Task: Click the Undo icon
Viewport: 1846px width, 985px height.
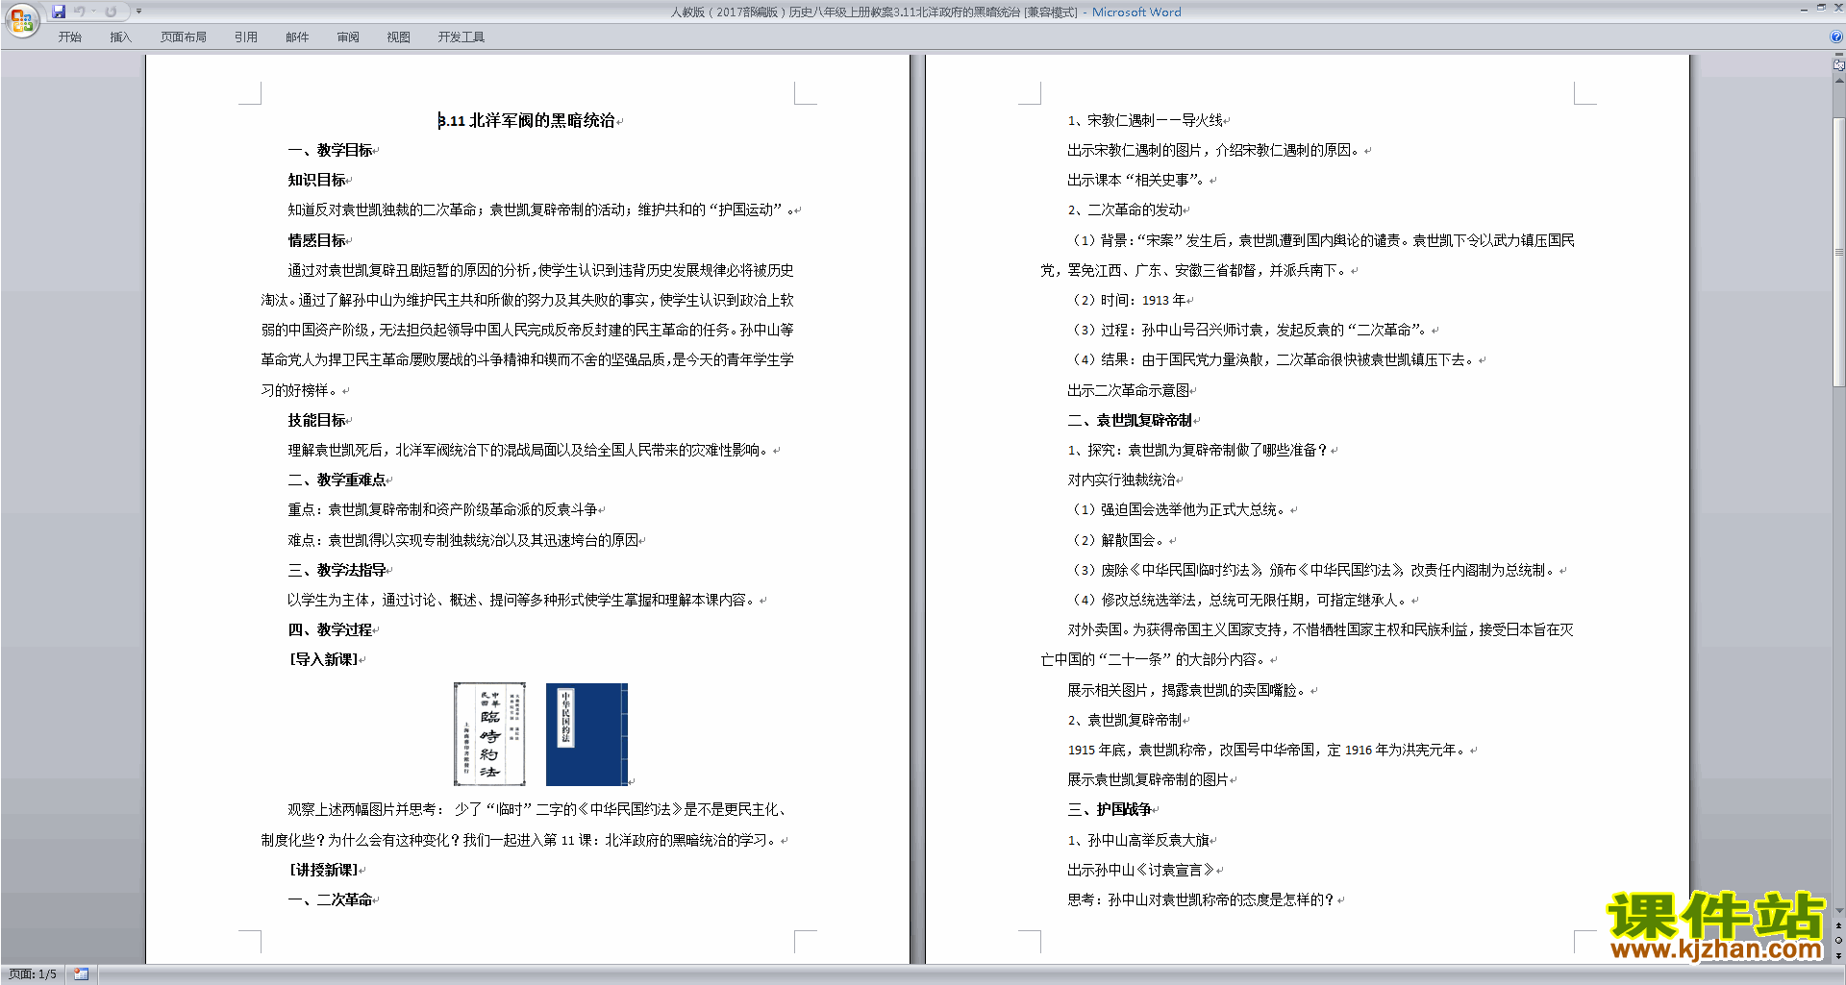Action: 80,12
